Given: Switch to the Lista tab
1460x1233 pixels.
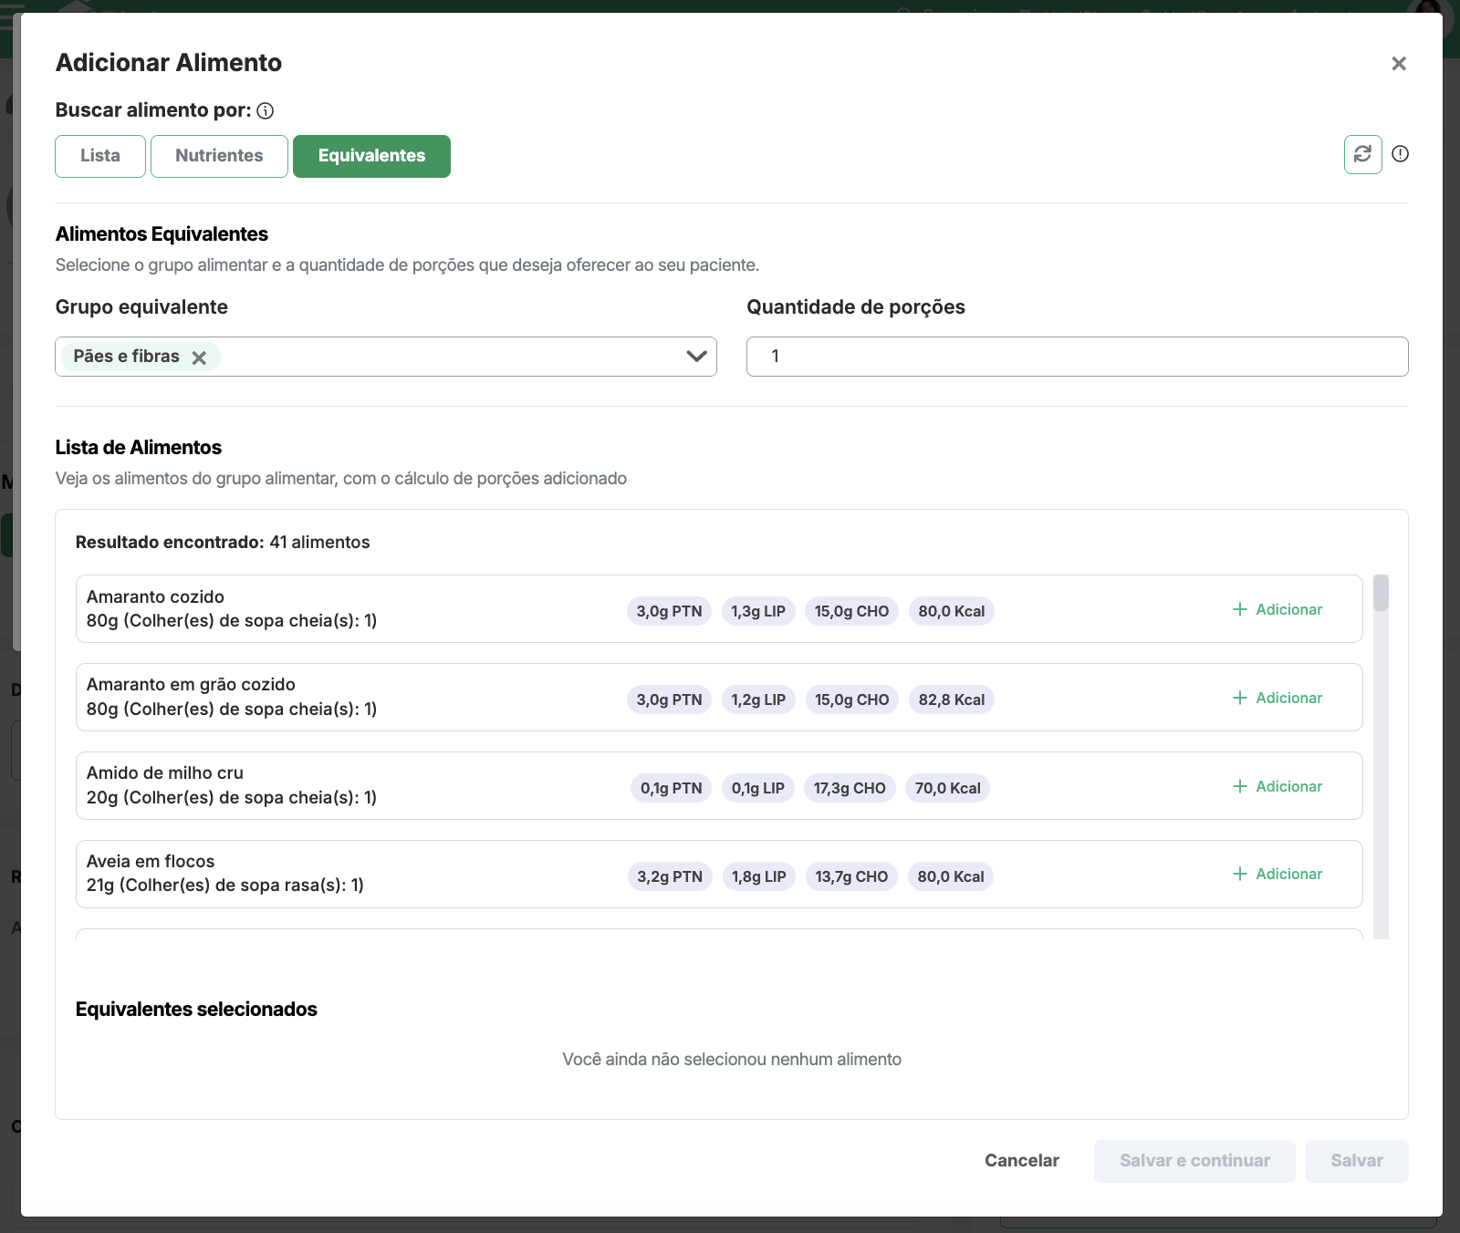Looking at the screenshot, I should (x=100, y=156).
